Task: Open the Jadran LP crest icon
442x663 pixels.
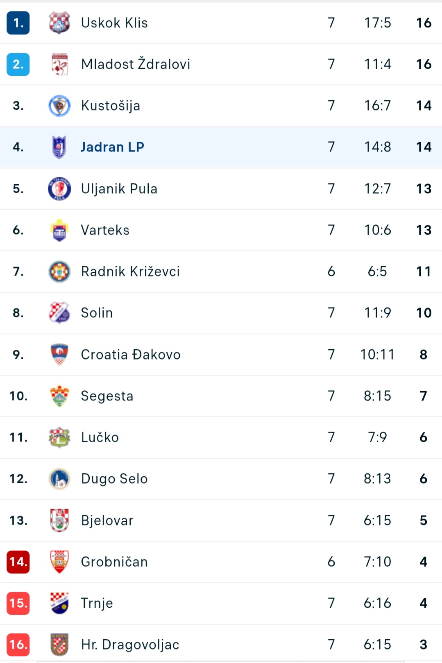Action: click(x=59, y=147)
